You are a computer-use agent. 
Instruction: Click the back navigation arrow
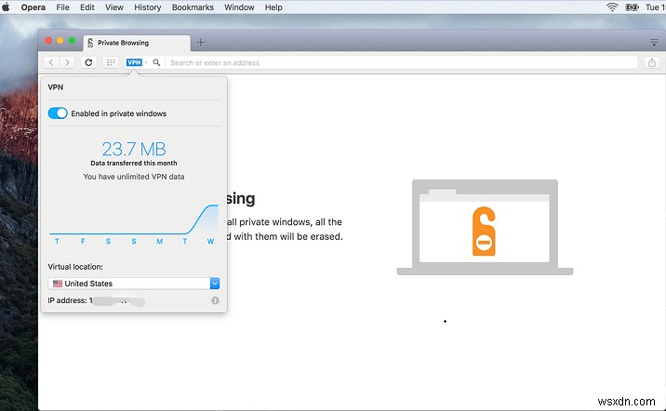51,62
